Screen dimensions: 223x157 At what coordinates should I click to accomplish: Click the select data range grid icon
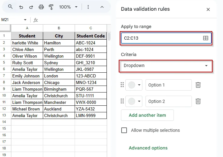click(205, 38)
